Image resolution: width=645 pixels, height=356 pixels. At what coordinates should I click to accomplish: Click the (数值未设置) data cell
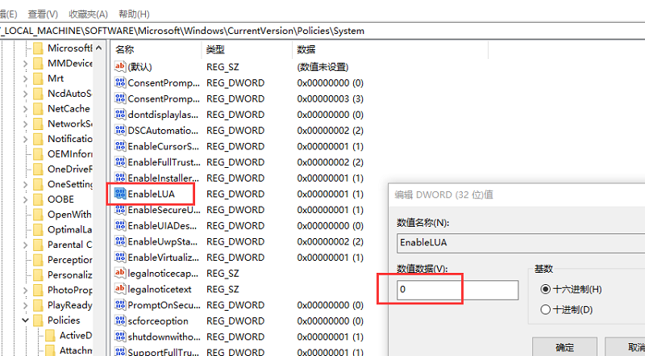[323, 67]
